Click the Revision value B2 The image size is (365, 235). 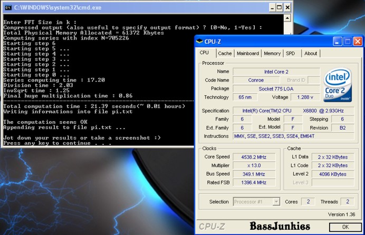343,128
